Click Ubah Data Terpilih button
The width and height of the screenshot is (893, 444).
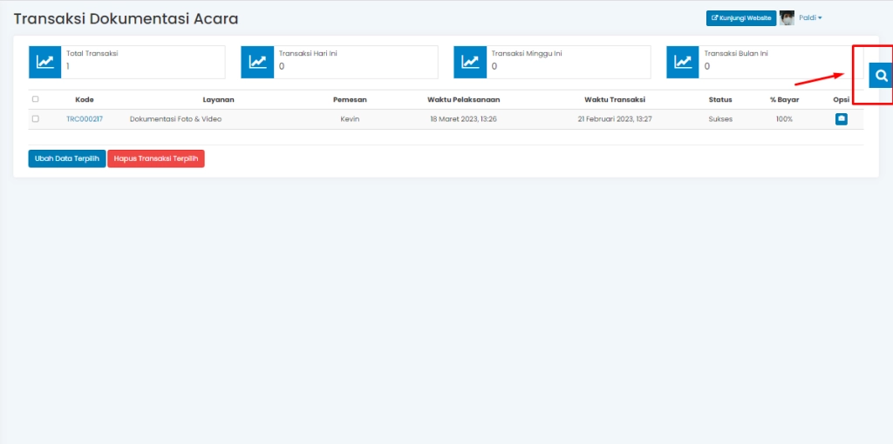pos(67,158)
